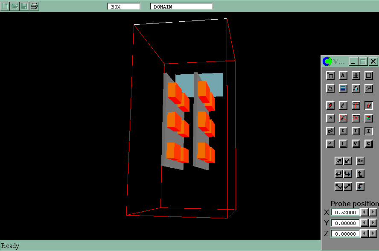
Task: Click the 'Re' reset view button
Action: 360,161
